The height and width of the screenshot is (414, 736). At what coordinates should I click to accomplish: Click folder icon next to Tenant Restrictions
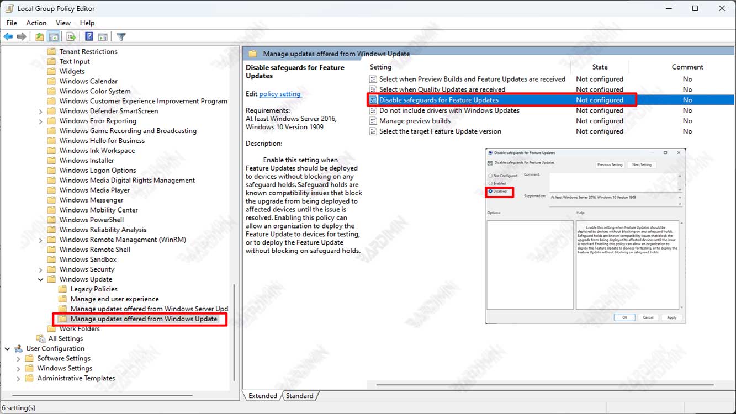tap(51, 51)
